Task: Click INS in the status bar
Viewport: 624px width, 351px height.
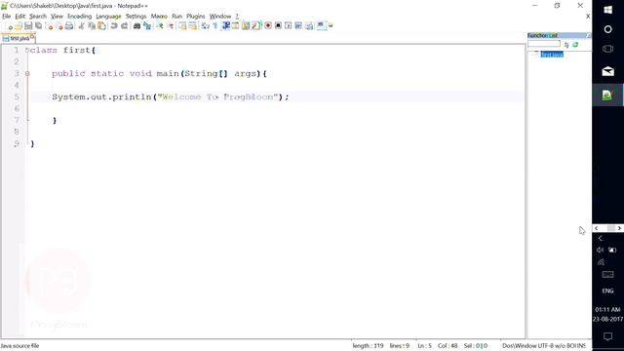Action: [581, 346]
